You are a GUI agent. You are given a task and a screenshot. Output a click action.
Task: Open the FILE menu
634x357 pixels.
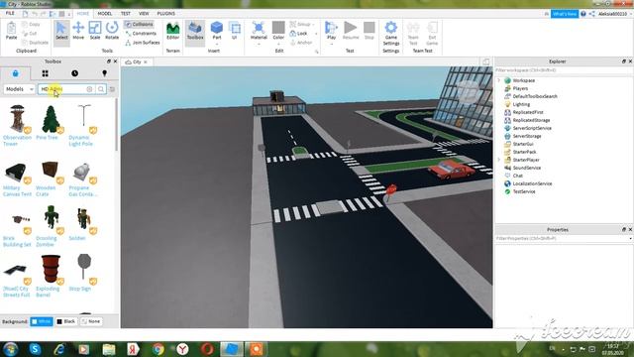click(10, 13)
